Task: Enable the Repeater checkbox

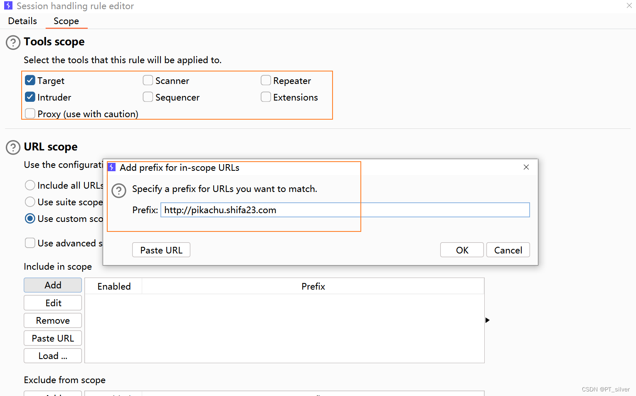Action: point(266,80)
